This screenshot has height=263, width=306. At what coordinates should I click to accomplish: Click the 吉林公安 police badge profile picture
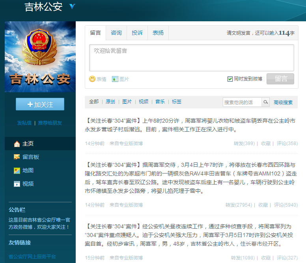[40, 57]
